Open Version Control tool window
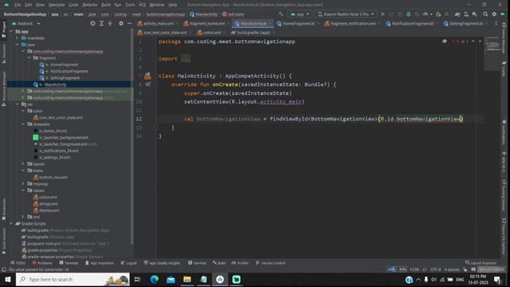The height and width of the screenshot is (287, 510). tap(270, 263)
